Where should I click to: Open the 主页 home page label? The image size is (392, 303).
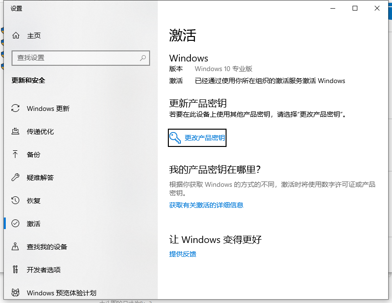(34, 36)
